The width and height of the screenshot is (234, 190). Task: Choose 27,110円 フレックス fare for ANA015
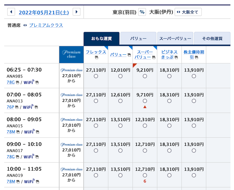(96, 126)
